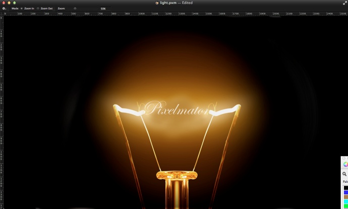
Task: Click the 50% zoom value field
Action: tap(105, 9)
